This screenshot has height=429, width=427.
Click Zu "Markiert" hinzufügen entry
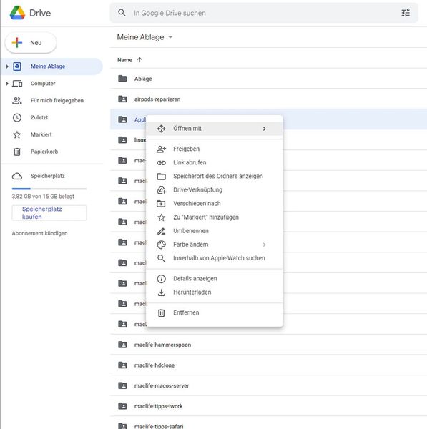pos(215,217)
